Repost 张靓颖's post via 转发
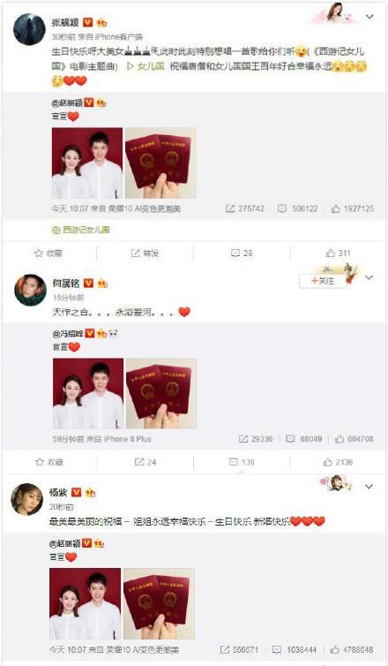 145,254
